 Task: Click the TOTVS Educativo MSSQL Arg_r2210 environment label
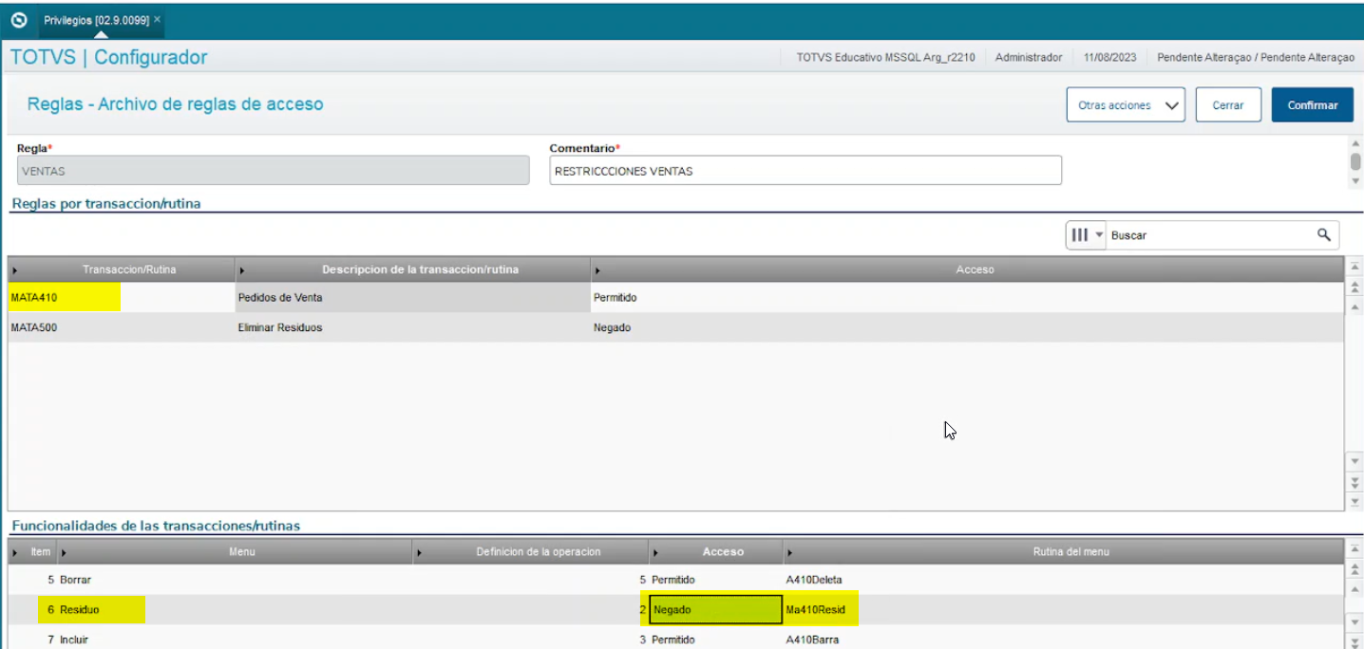tap(885, 57)
